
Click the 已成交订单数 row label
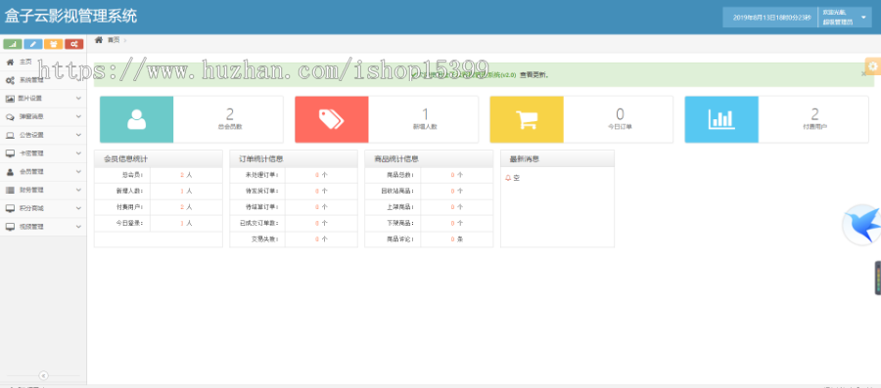point(259,223)
